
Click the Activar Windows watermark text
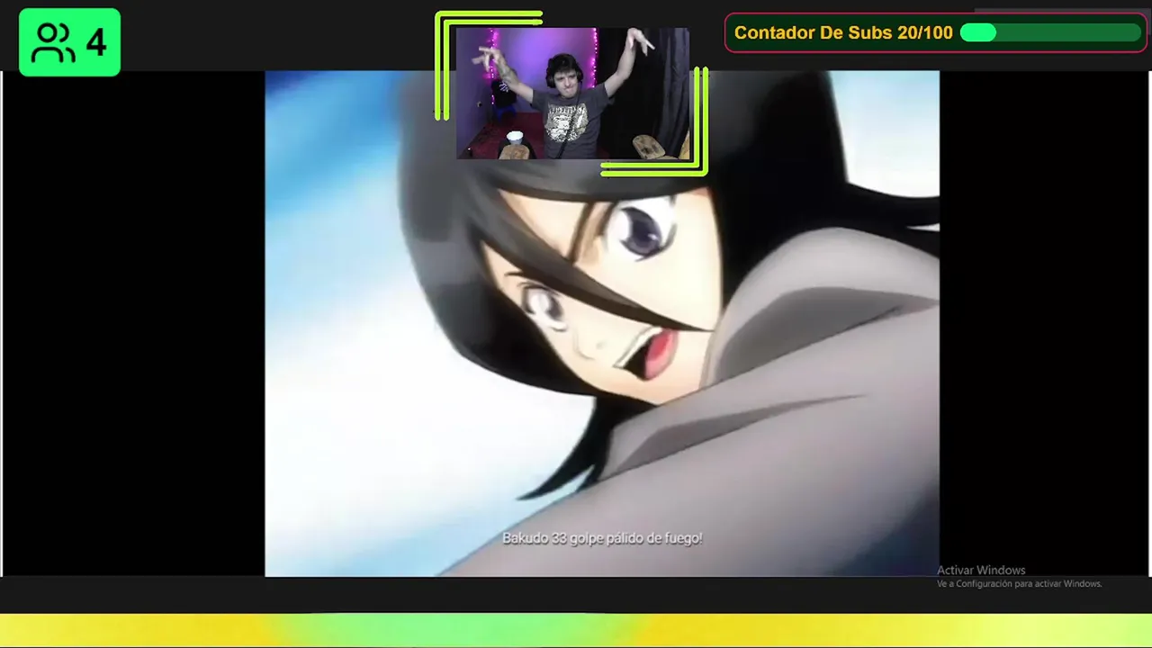tap(981, 571)
